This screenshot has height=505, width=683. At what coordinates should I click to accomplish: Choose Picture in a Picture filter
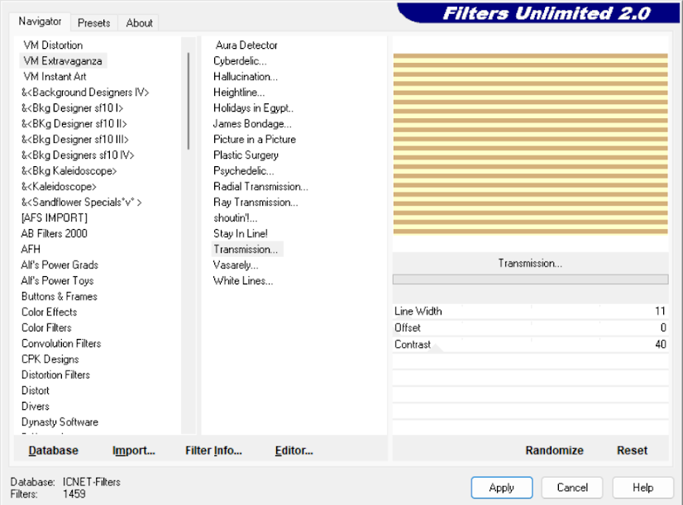pyautogui.click(x=255, y=140)
